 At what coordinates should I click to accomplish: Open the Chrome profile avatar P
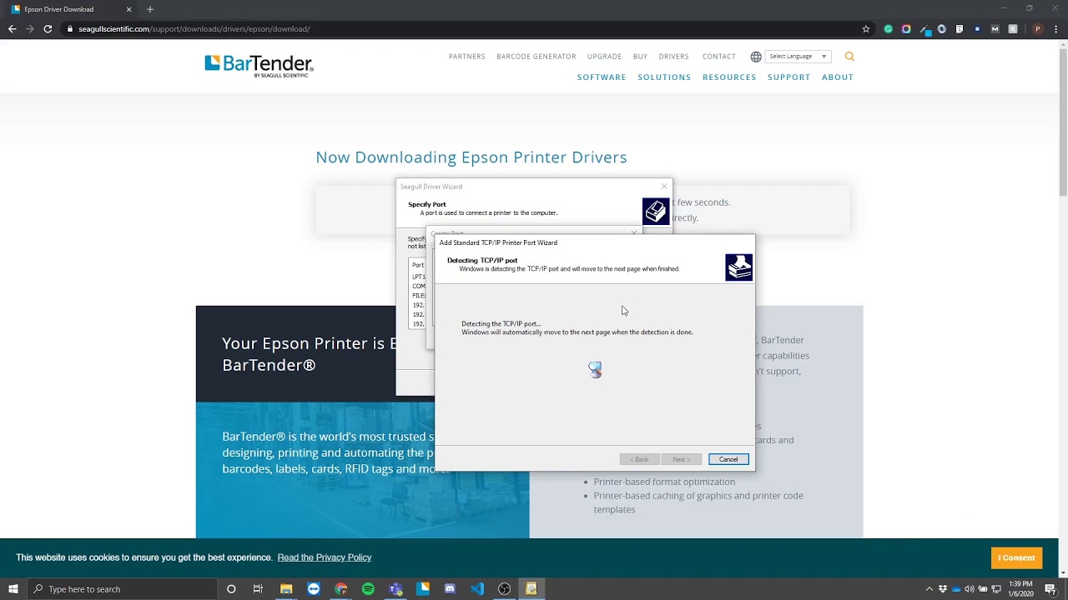point(1038,29)
